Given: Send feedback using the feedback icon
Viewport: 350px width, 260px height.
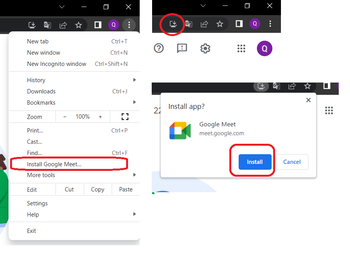Looking at the screenshot, I should tap(182, 48).
